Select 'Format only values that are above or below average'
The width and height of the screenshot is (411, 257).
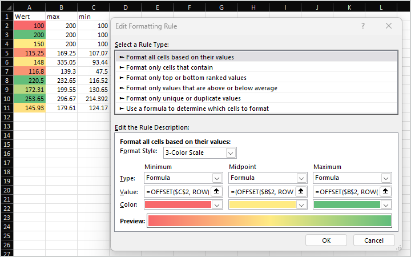tap(256, 88)
